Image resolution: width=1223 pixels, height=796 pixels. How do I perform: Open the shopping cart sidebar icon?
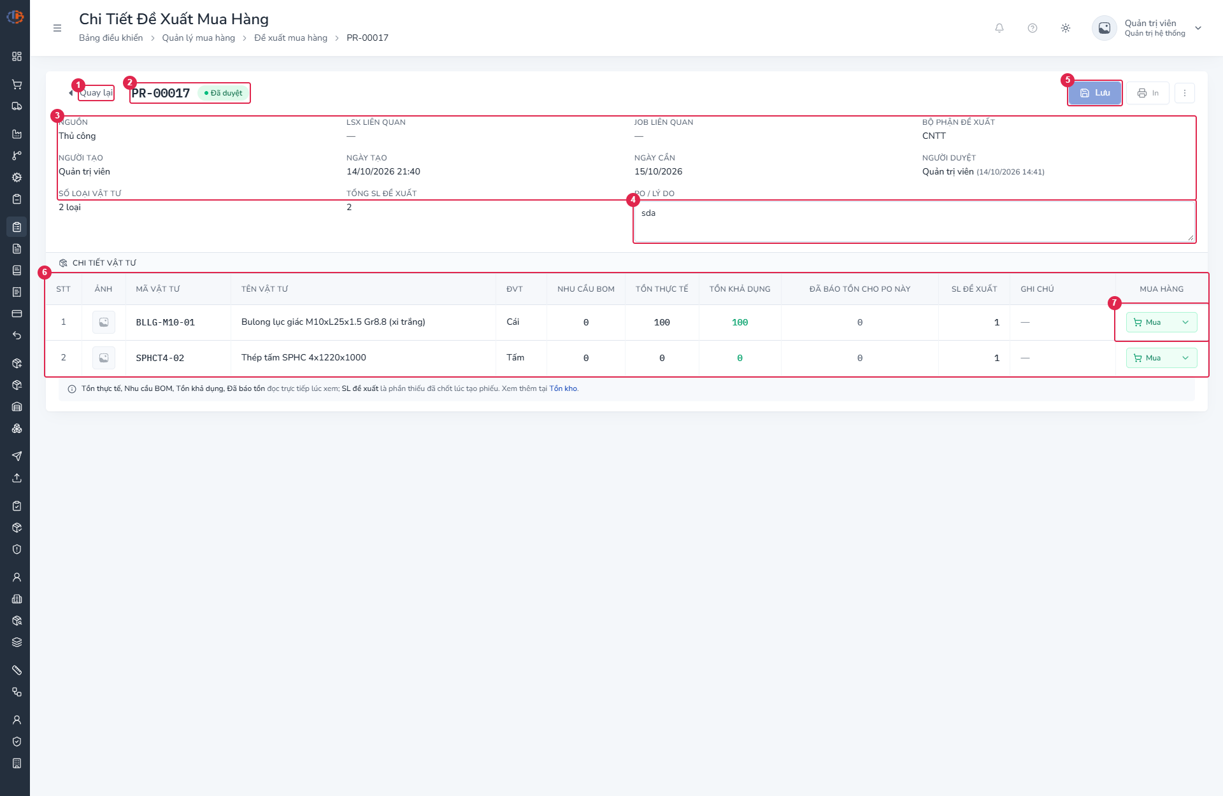coord(17,85)
